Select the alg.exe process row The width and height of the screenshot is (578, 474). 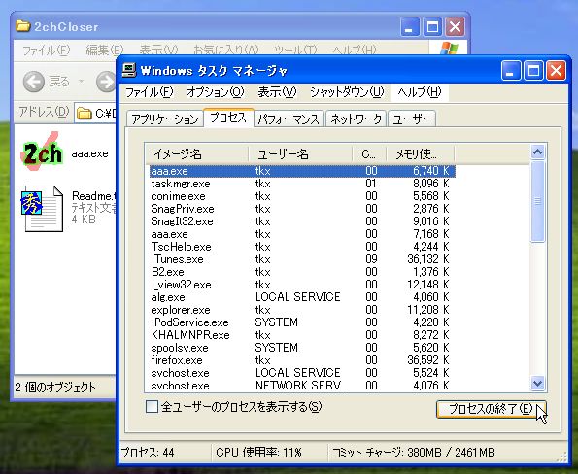[302, 297]
